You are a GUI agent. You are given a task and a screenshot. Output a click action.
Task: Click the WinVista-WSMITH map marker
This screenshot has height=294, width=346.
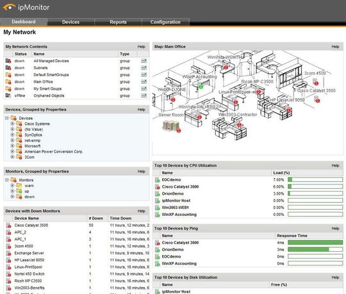[x=226, y=67]
